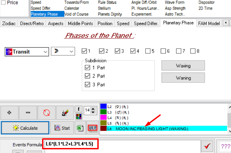Click the small 'f' font button

coord(78,109)
